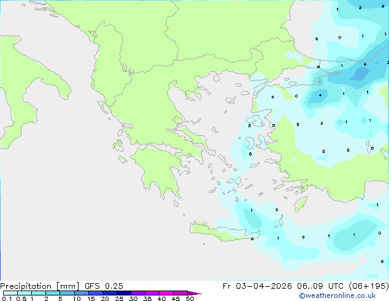Click the legend value "10"
This screenshot has height=301, width=389.
click(x=77, y=299)
